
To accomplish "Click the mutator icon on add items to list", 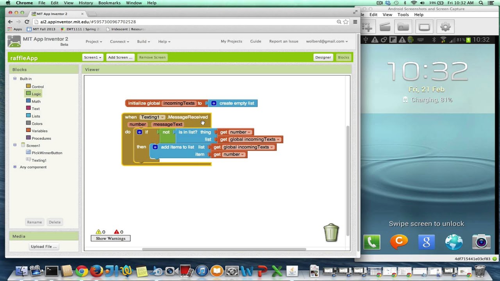I will click(x=155, y=147).
